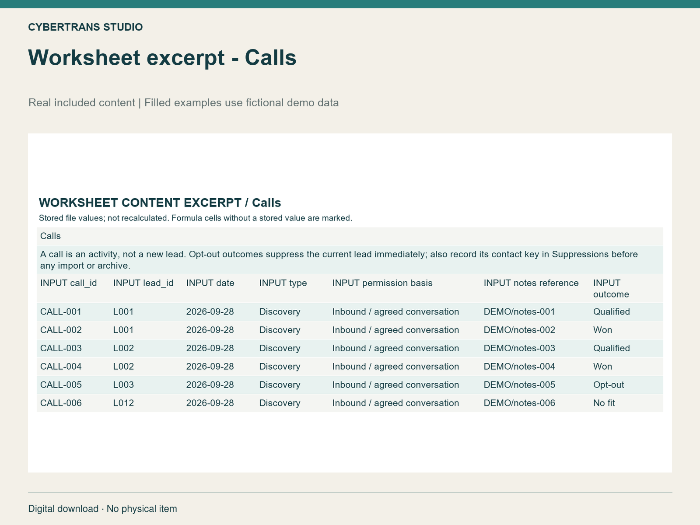Select the DEMO/notes-006 reference
The image size is (700, 525).
tap(519, 403)
